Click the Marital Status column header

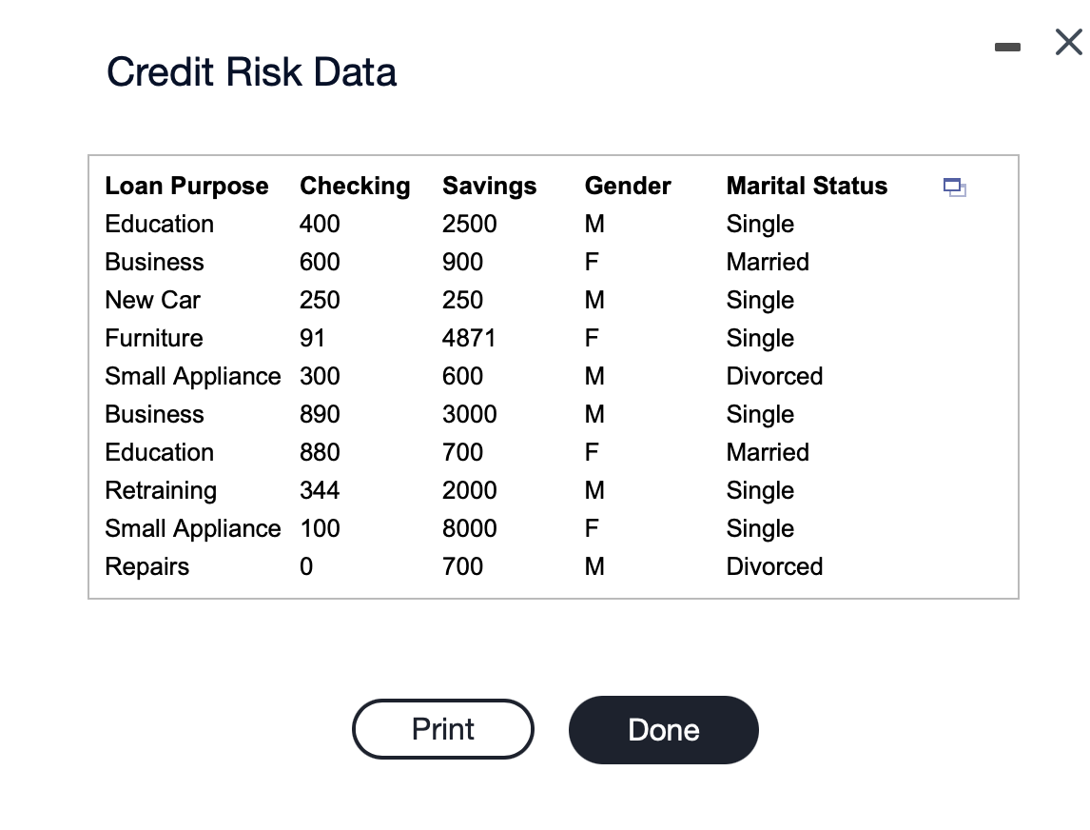[807, 186]
